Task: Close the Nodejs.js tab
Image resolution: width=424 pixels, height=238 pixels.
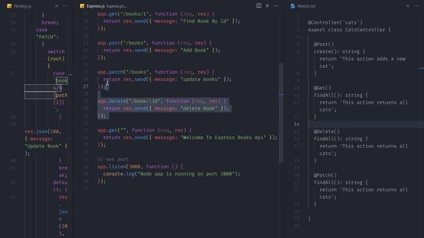Action: click(x=56, y=6)
